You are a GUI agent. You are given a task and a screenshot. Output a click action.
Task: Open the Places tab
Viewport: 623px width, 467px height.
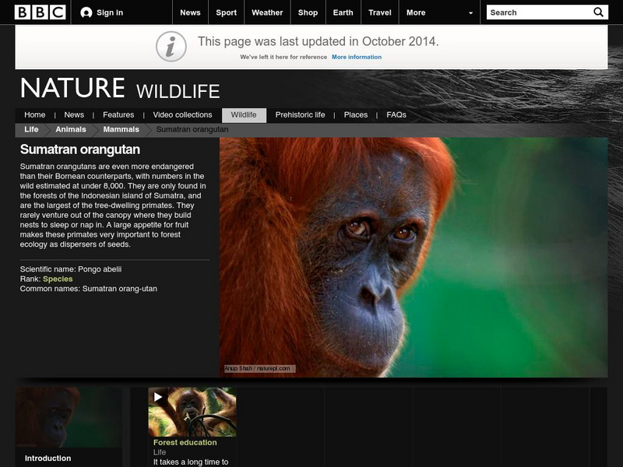356,114
